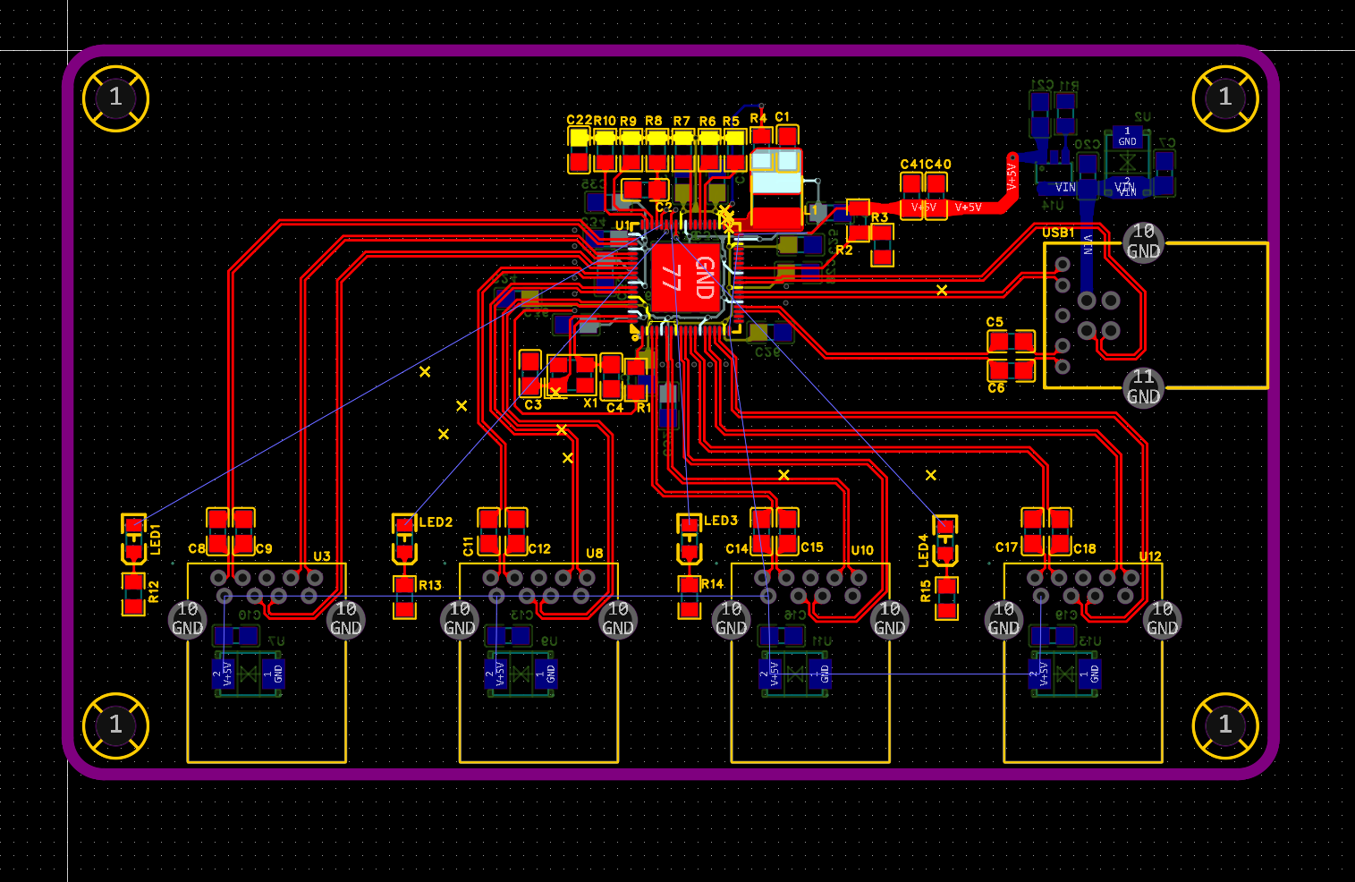Select resistor R10 in the top row
This screenshot has height=882, width=1355.
(606, 150)
